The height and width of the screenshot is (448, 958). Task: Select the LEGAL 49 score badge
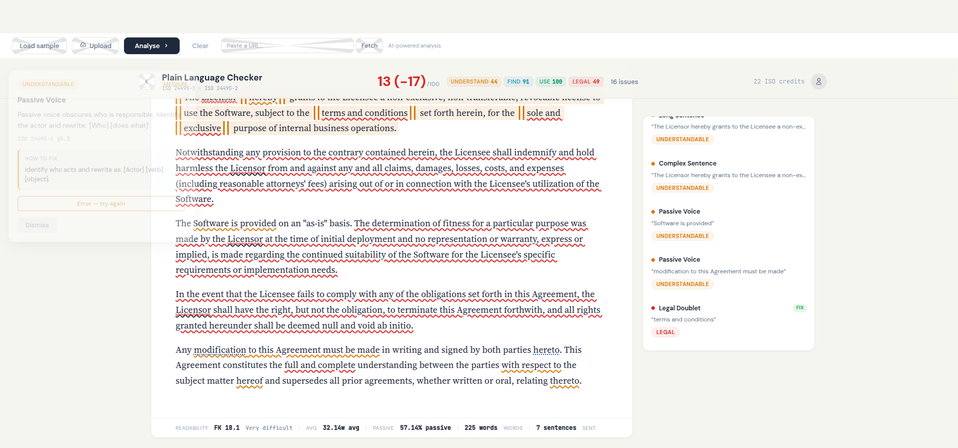[586, 82]
